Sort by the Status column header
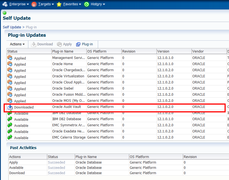Screen dimensions: 229x180 pos(29,51)
